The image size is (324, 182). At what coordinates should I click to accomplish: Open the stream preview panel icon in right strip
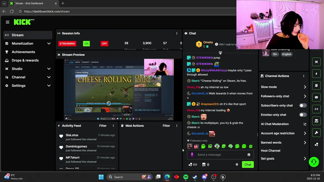pos(316,62)
